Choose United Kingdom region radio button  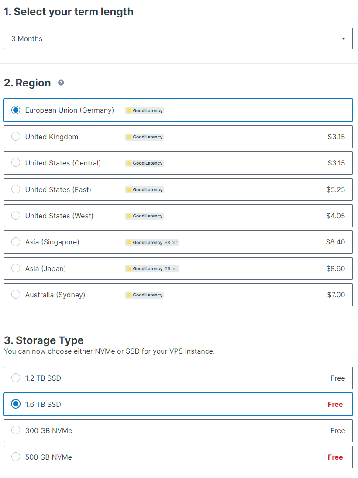click(16, 137)
